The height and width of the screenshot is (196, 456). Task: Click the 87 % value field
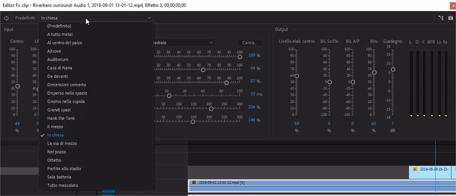(x=253, y=81)
